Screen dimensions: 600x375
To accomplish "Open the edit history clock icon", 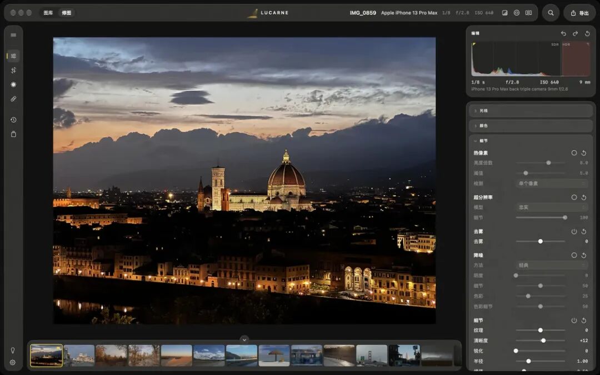I will (x=13, y=120).
